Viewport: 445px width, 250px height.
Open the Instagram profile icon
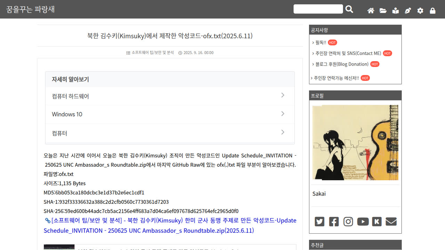pyautogui.click(x=348, y=222)
